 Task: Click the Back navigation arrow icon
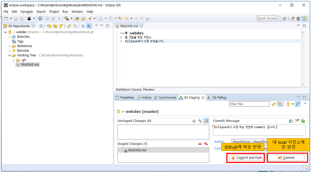(126, 18)
